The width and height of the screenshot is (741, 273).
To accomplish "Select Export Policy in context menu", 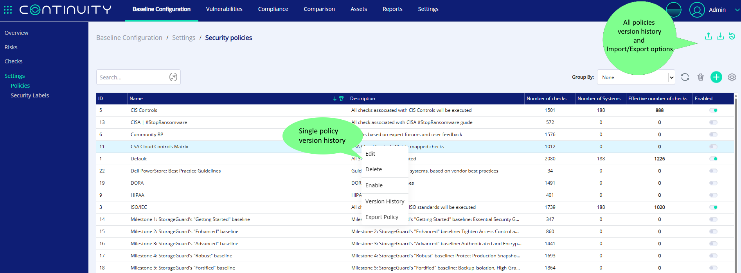I will click(x=385, y=217).
